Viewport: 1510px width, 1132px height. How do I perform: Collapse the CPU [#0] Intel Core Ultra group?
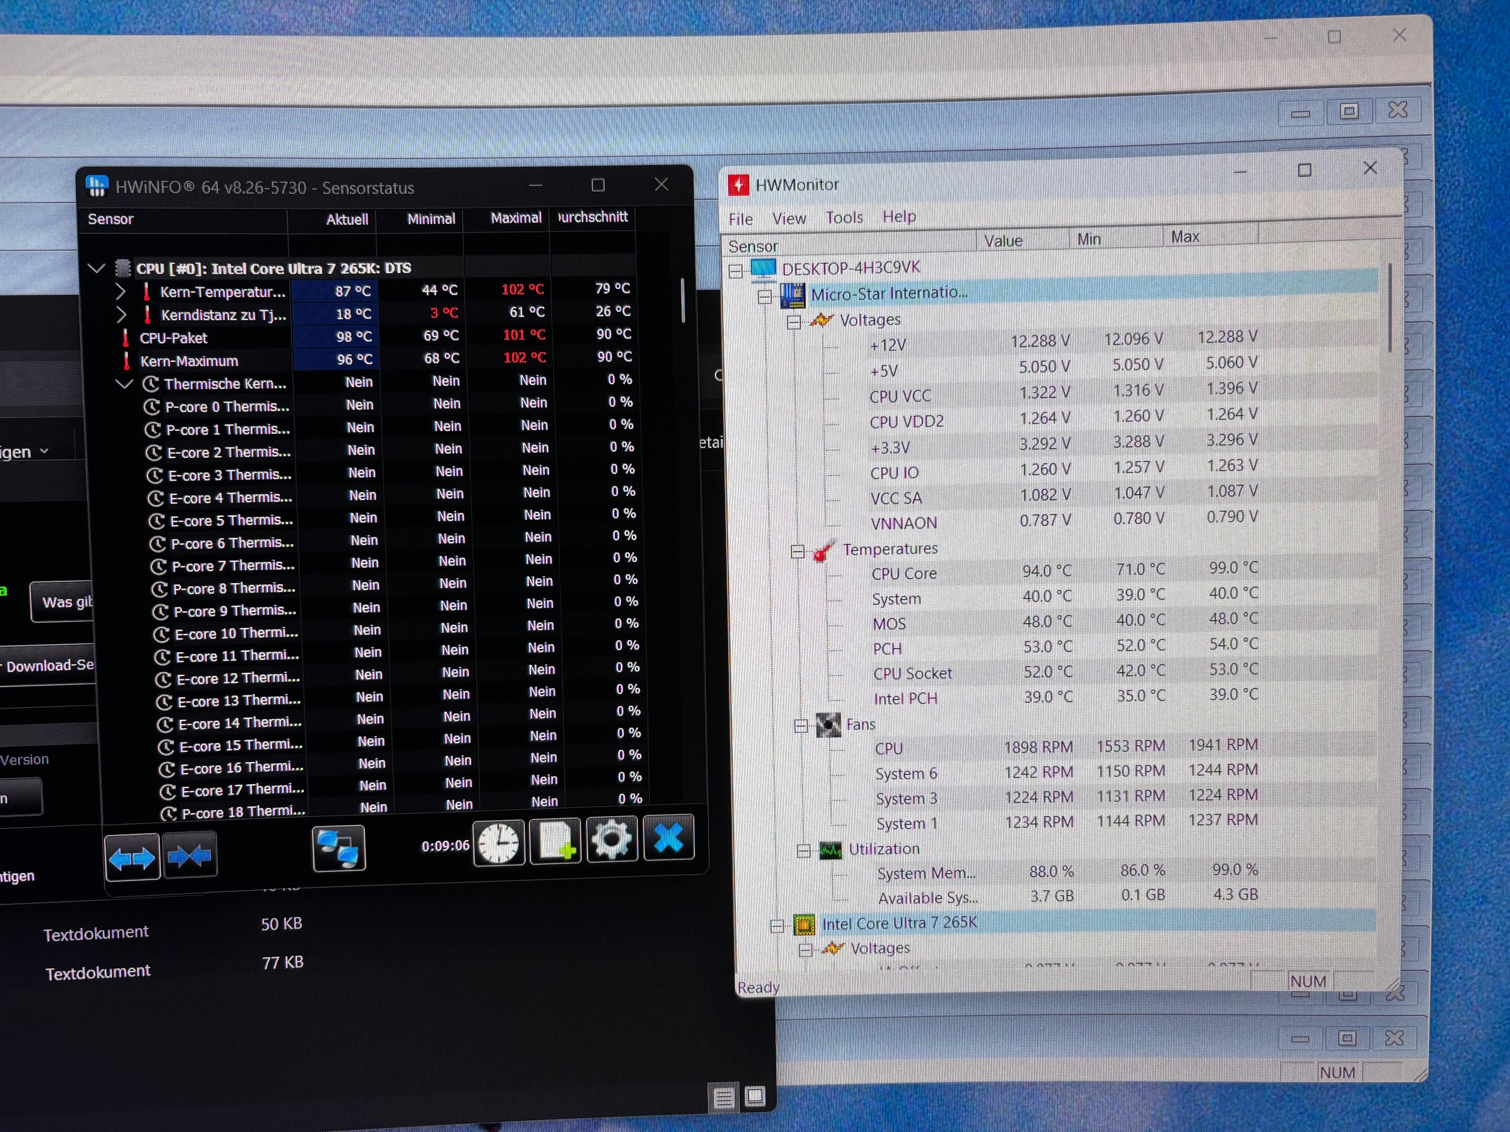(97, 268)
